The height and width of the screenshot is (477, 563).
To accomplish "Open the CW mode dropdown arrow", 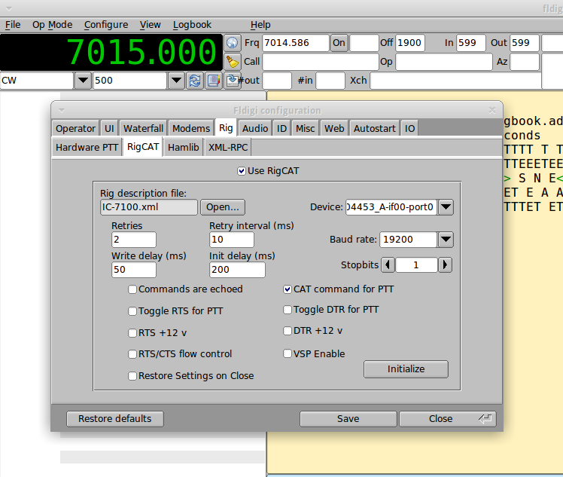I will pos(83,81).
